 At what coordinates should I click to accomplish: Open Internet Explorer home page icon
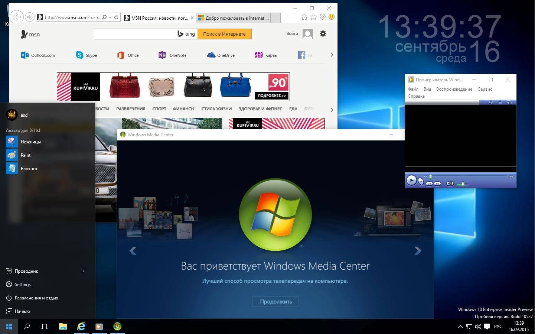pyautogui.click(x=304, y=17)
